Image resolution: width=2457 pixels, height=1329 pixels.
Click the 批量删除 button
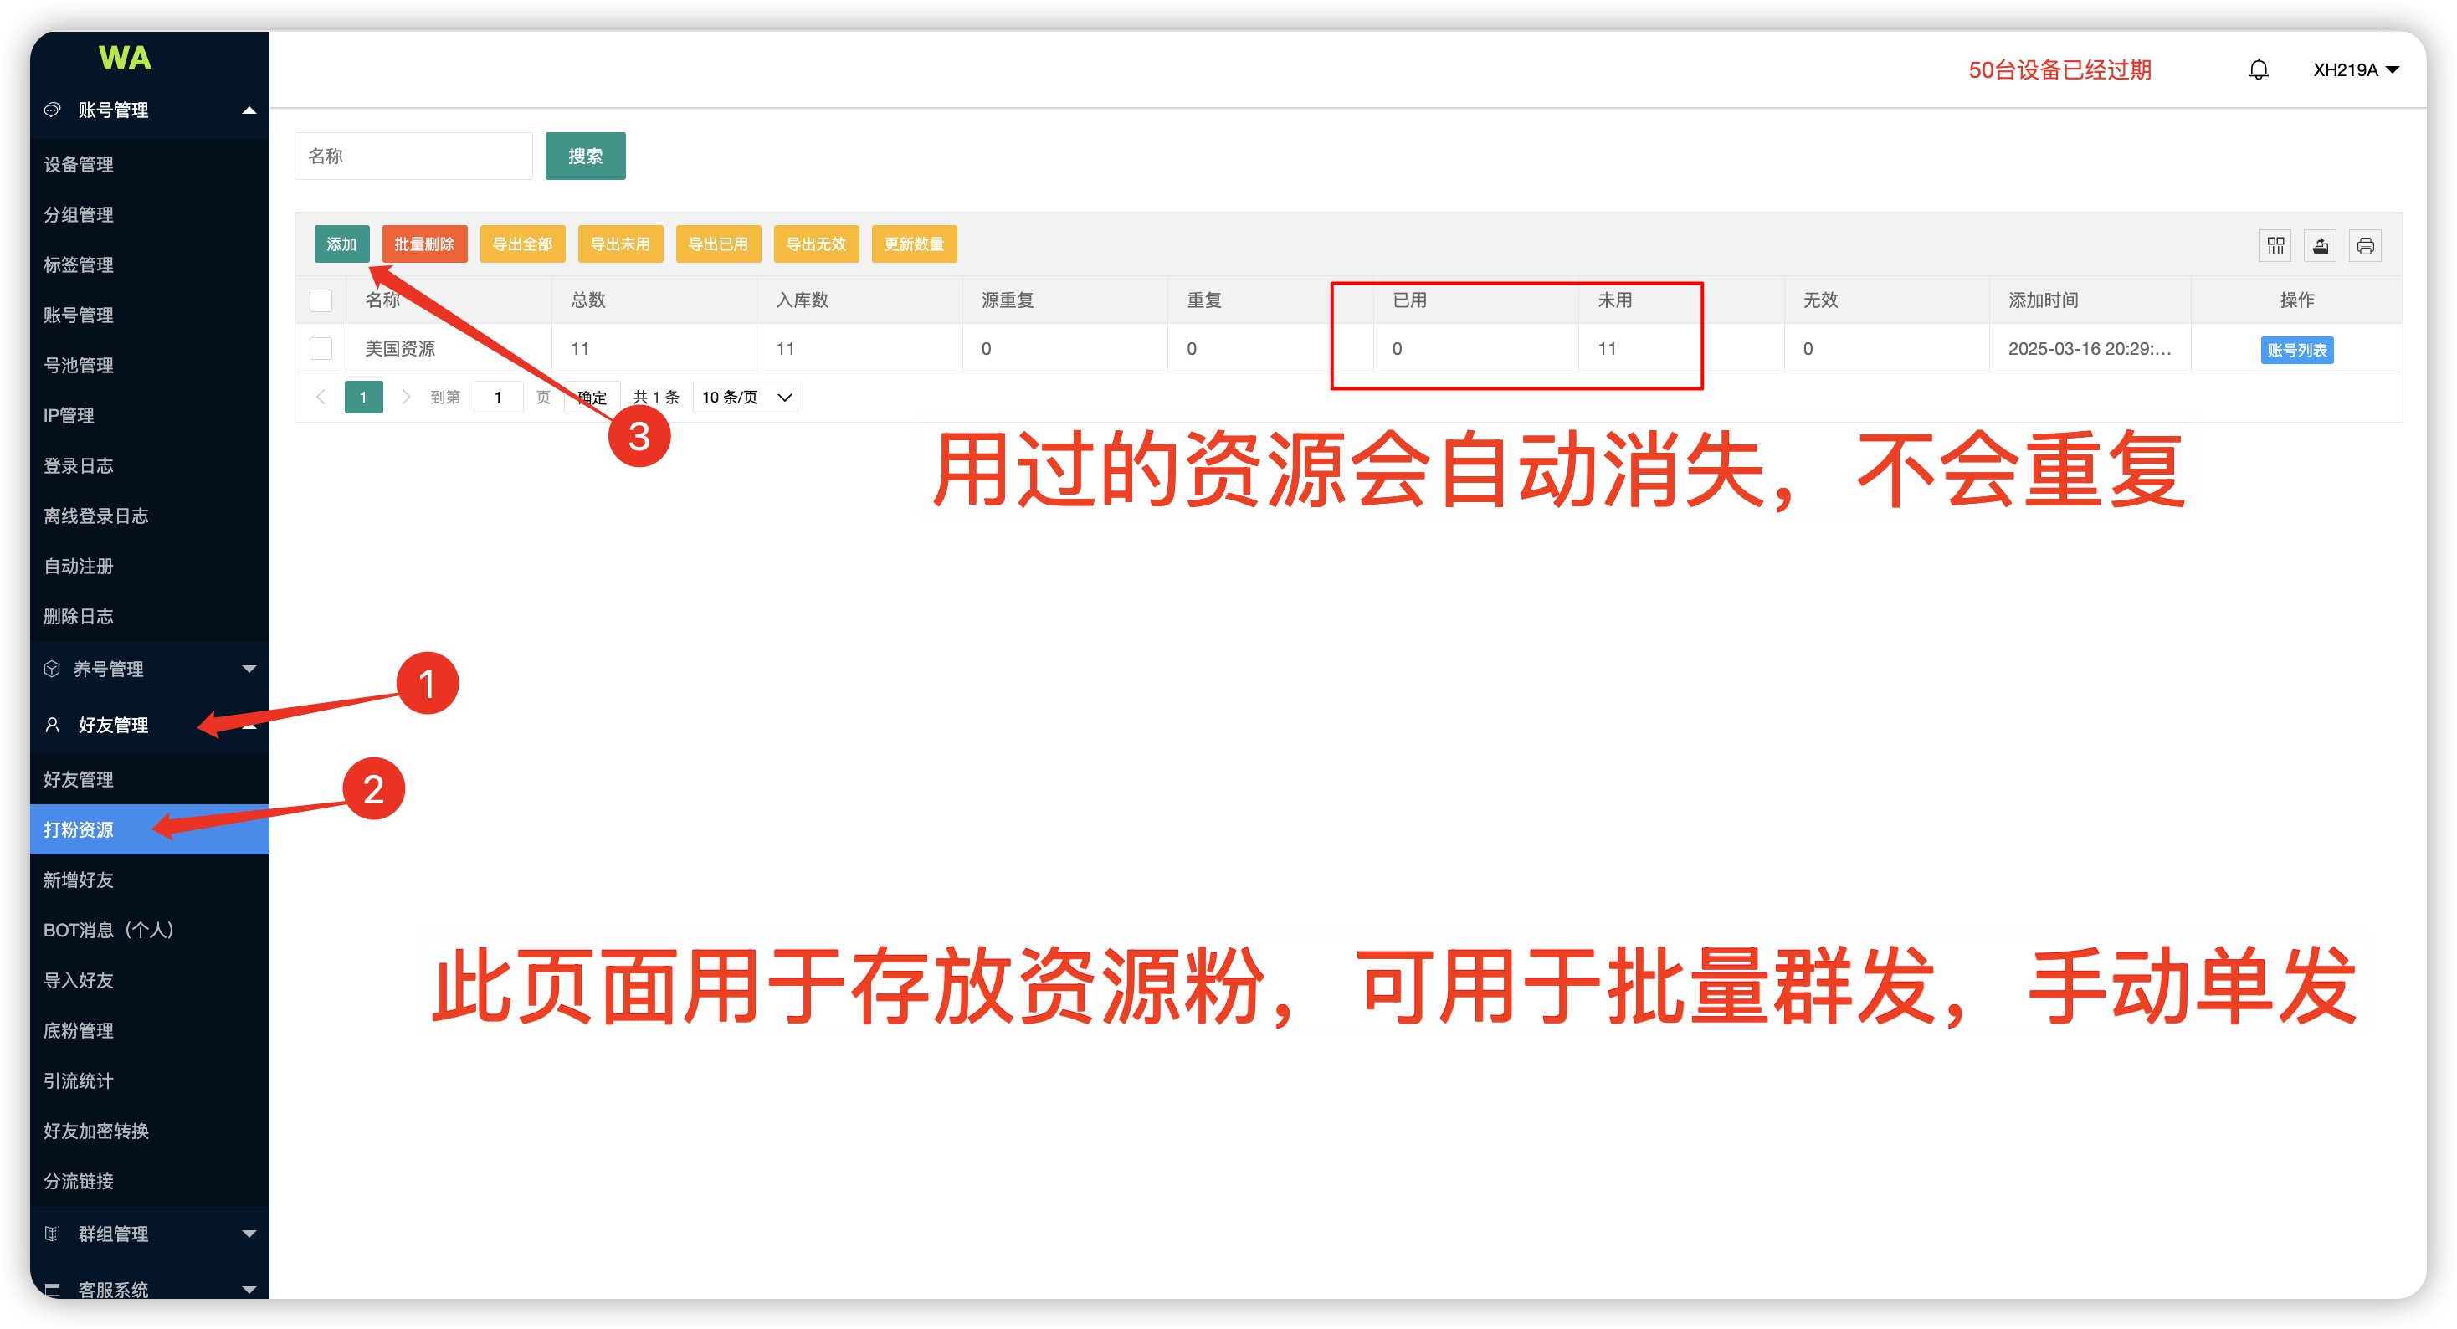tap(423, 244)
